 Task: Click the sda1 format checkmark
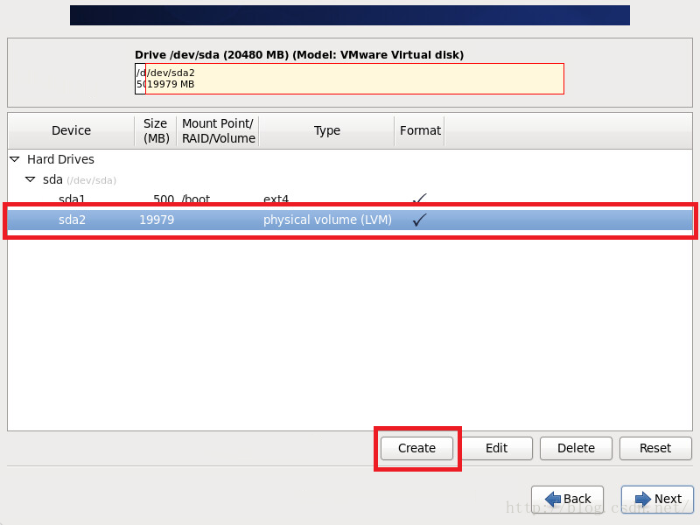pos(419,199)
